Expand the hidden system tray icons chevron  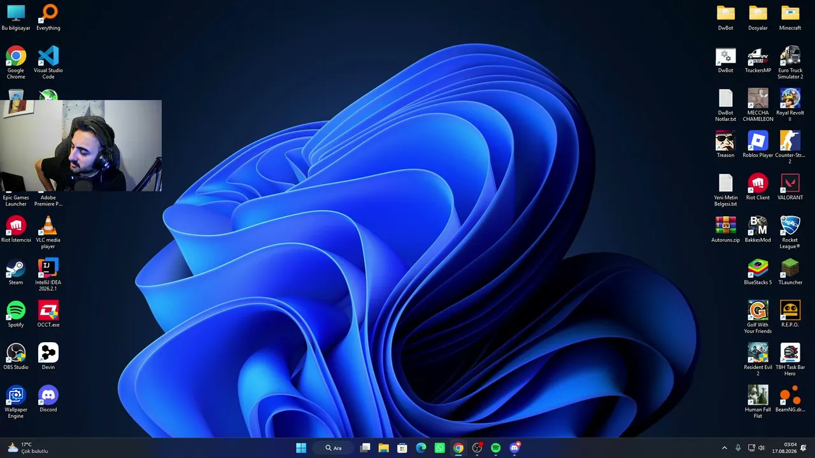724,448
